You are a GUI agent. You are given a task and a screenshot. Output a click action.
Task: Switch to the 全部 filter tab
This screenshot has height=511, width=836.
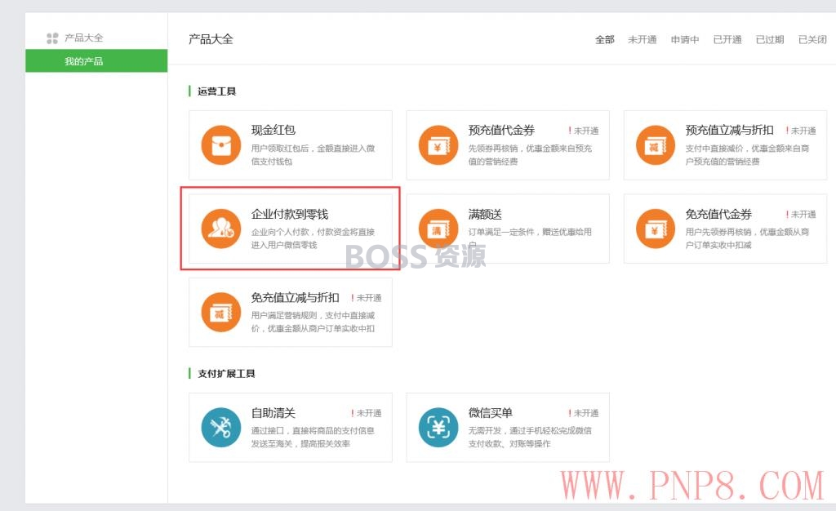605,39
